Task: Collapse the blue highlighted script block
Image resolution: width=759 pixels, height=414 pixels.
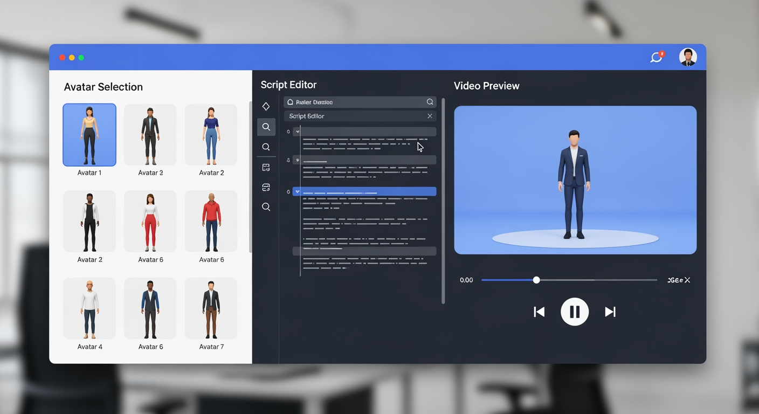Action: (x=297, y=191)
